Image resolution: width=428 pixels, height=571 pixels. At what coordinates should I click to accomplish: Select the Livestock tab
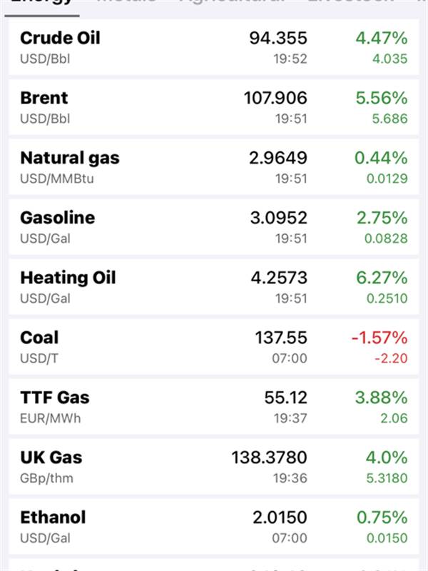point(350,2)
